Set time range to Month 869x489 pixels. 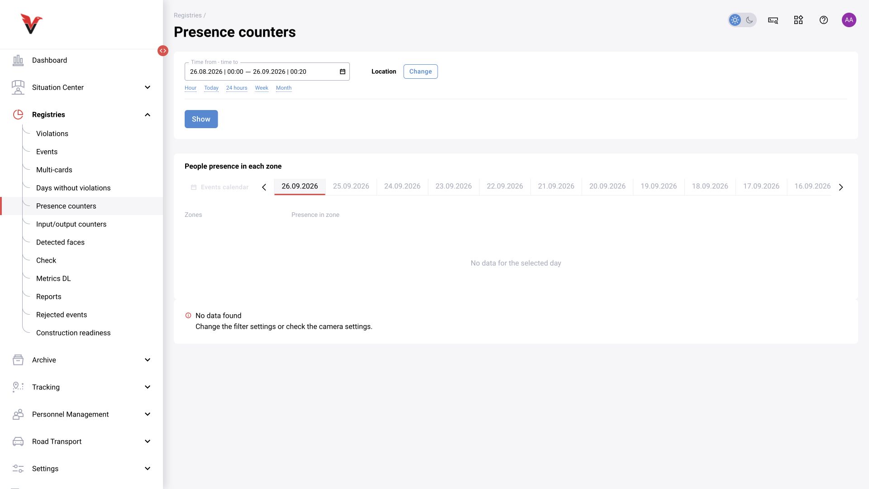pyautogui.click(x=284, y=88)
